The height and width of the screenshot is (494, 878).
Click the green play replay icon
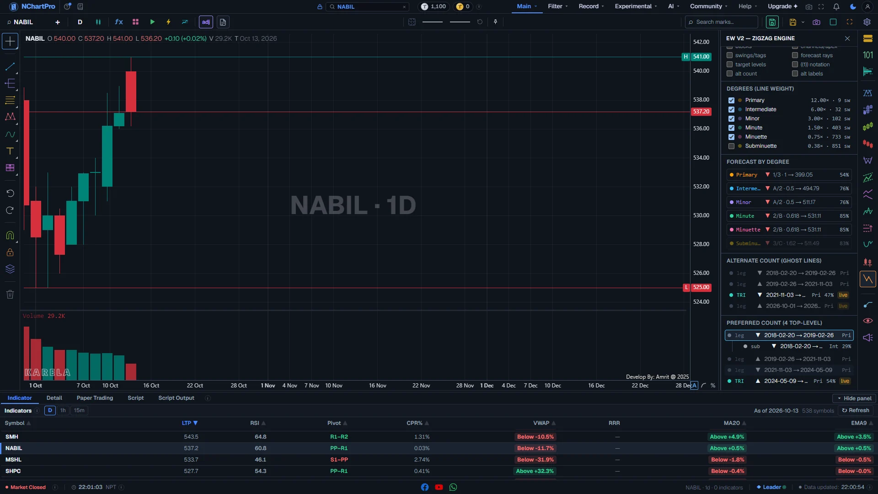152,22
